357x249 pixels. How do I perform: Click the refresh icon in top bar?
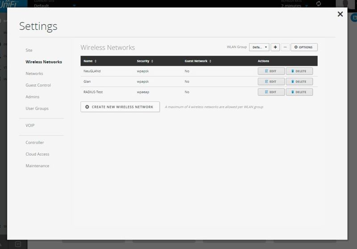[x=318, y=4]
